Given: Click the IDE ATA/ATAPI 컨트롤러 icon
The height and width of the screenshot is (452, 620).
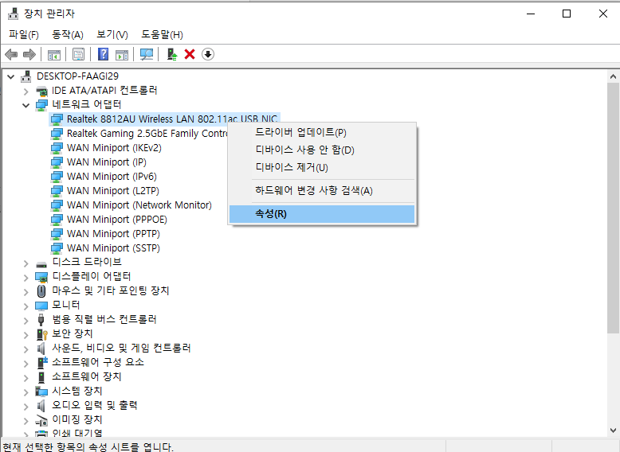Looking at the screenshot, I should [x=41, y=91].
